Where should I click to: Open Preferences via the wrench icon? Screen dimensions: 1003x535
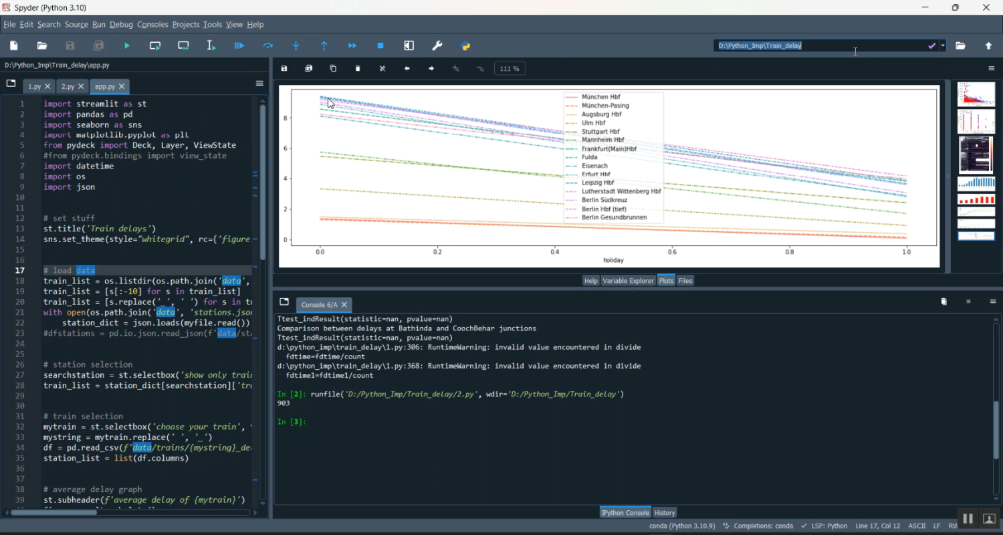(x=437, y=45)
